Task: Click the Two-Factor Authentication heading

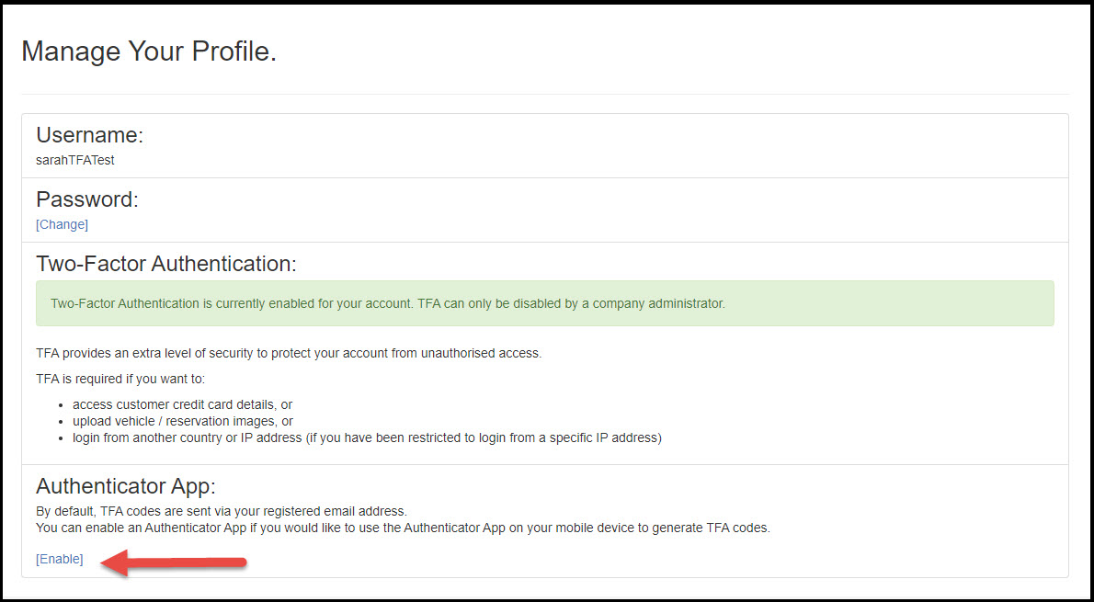Action: click(166, 264)
